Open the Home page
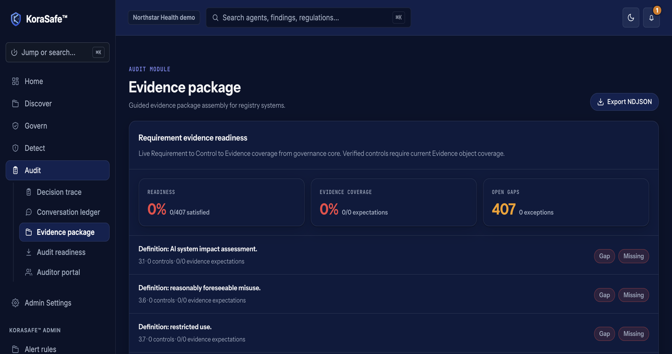 coord(57,81)
